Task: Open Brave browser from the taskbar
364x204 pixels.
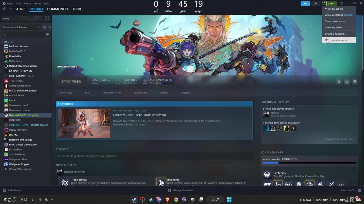Action: tap(167, 199)
